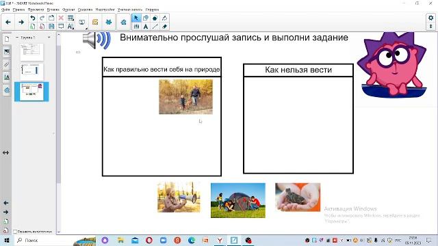The height and width of the screenshot is (246, 438).
Task: Toggle the auto-hide checkbox under the page sorter
Action: tap(15, 232)
